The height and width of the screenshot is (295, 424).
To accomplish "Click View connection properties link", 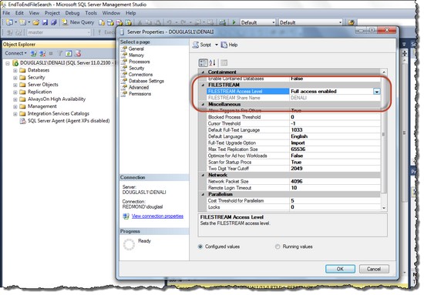I will click(x=157, y=216).
